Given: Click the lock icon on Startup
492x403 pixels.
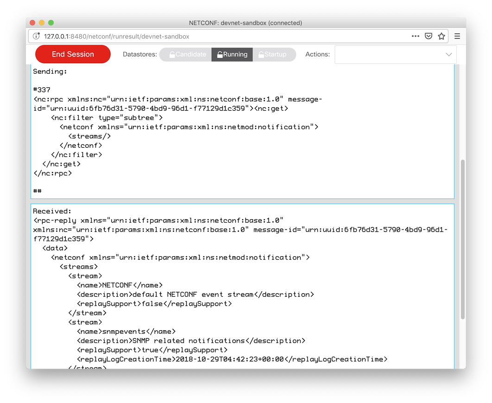Looking at the screenshot, I should click(261, 55).
